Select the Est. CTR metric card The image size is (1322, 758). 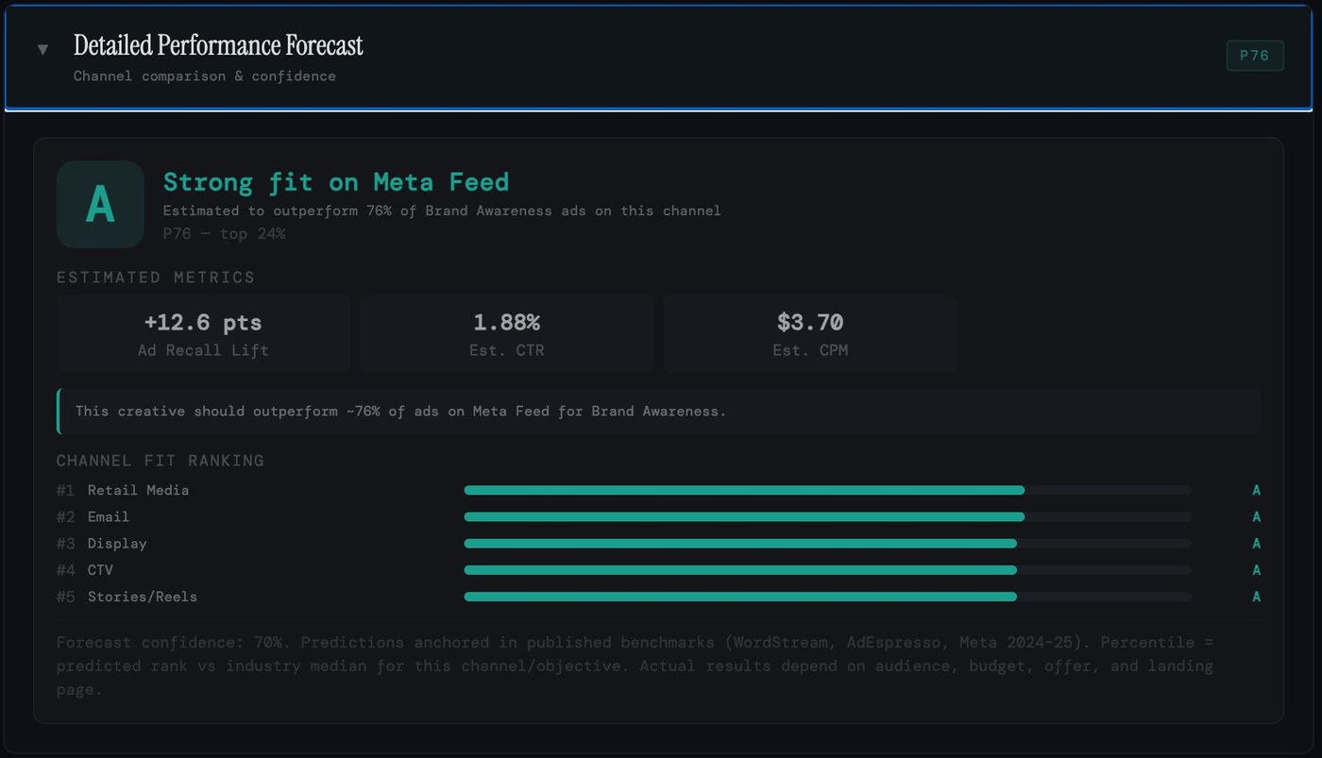[506, 332]
